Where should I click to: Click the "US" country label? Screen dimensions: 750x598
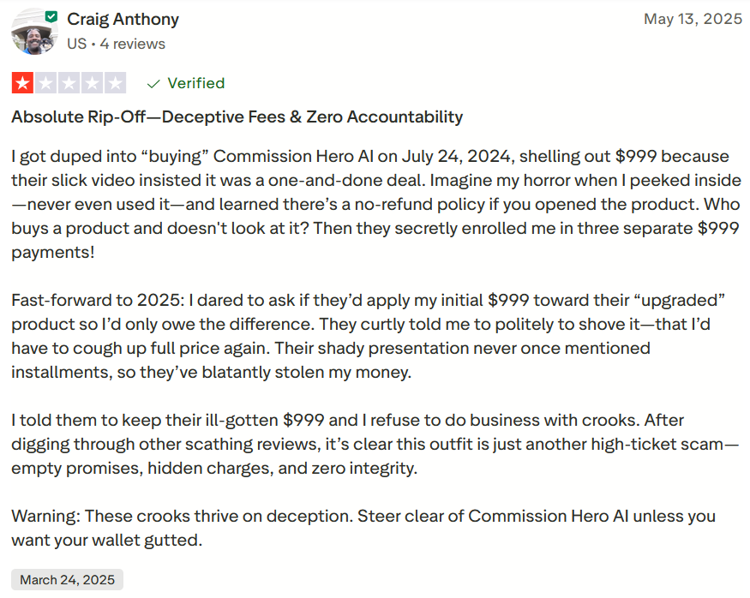click(x=77, y=44)
